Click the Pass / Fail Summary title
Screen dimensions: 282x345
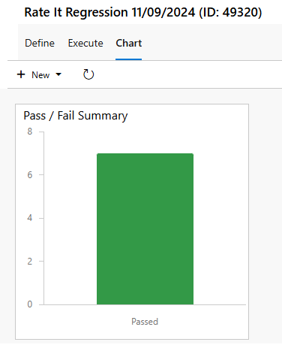76,116
